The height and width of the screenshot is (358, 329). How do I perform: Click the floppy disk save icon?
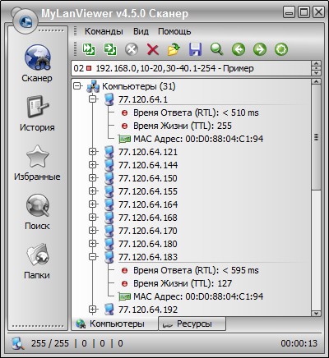[x=195, y=49]
